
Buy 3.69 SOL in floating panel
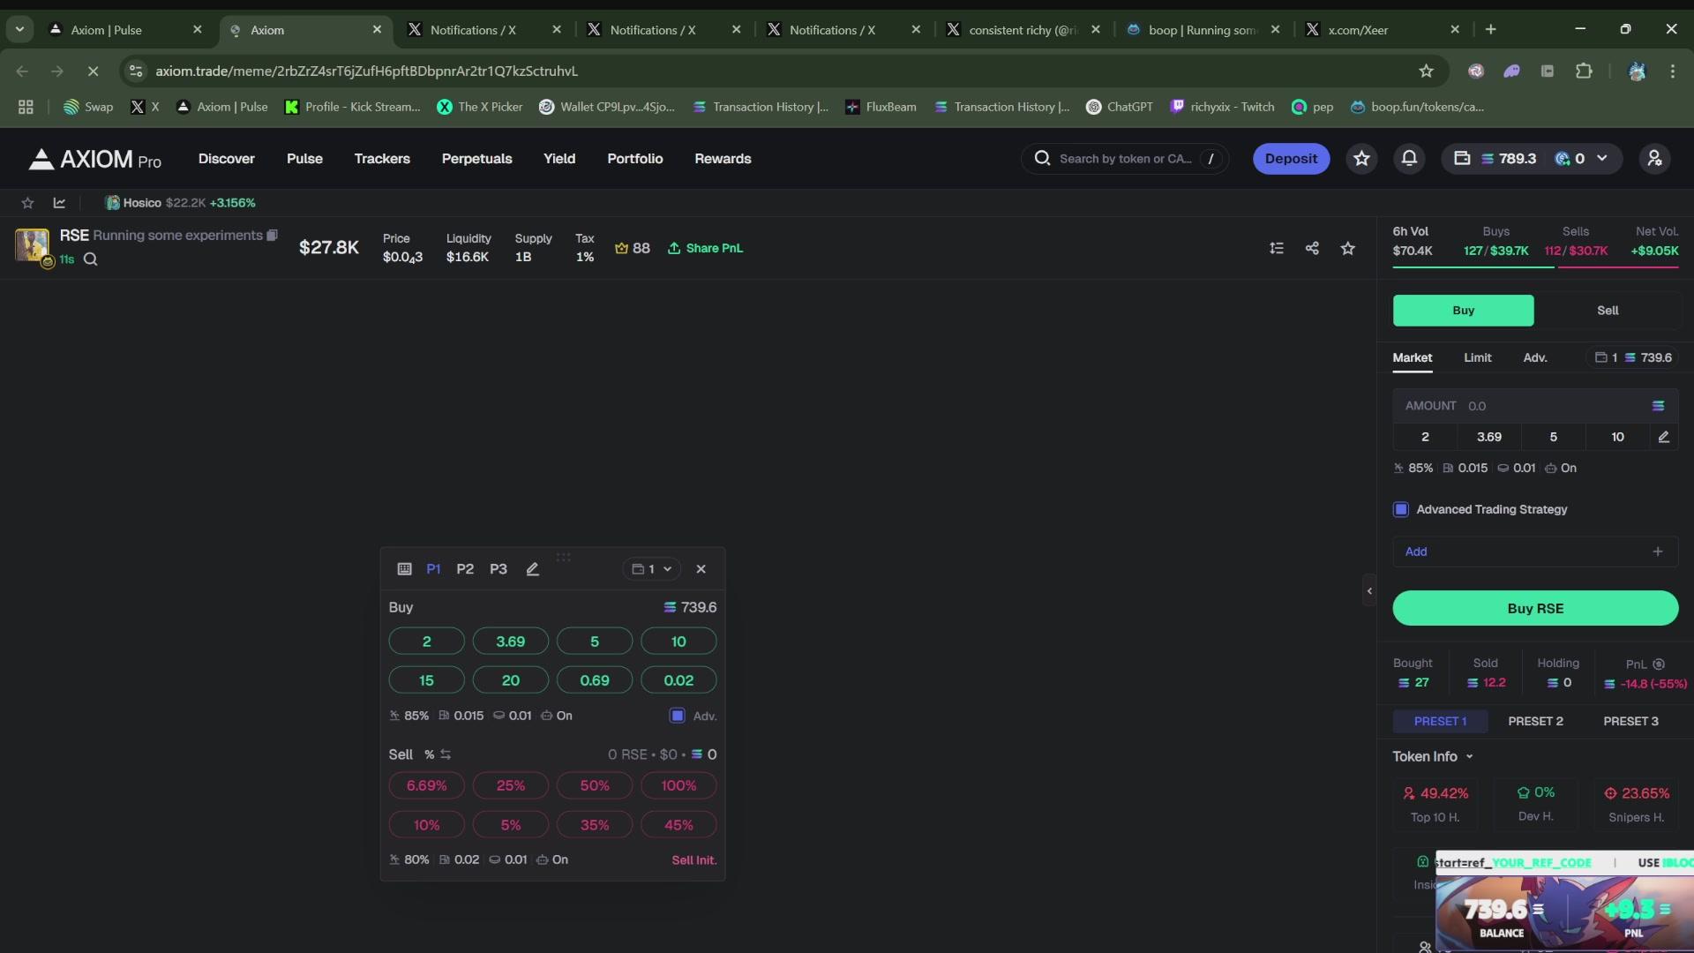510,642
